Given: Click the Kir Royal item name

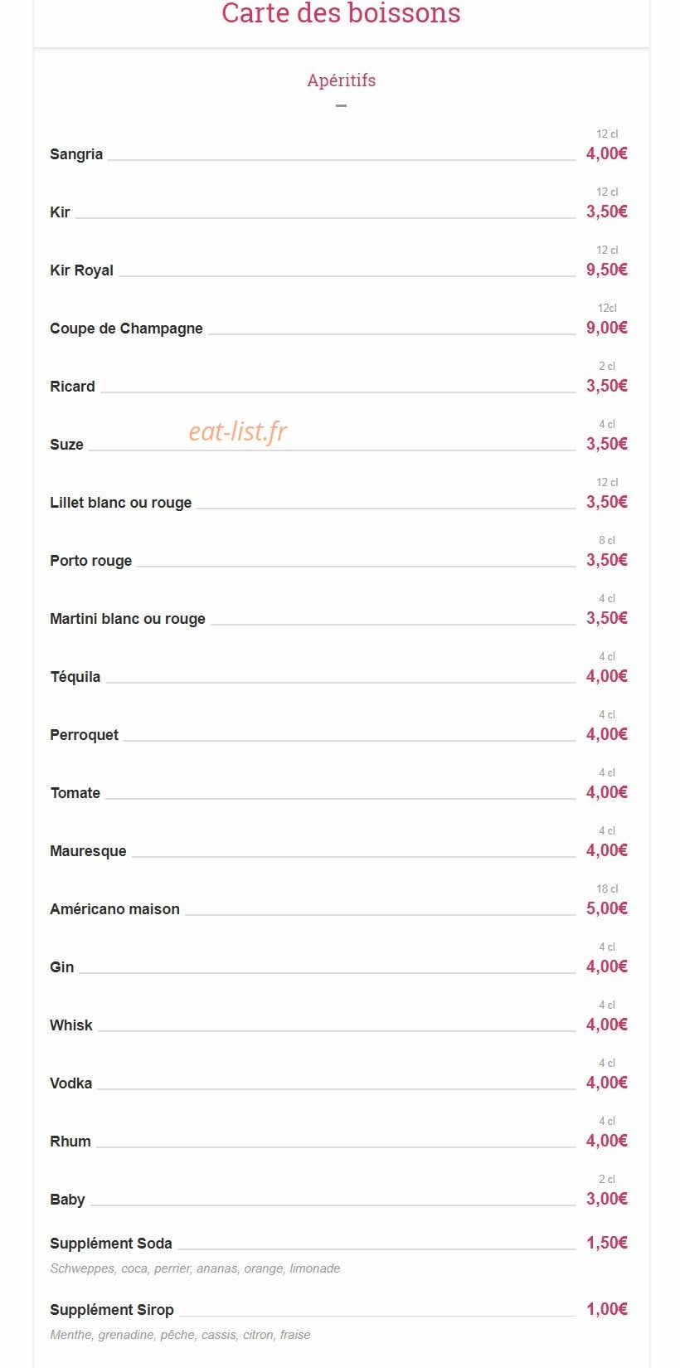Looking at the screenshot, I should tap(81, 270).
